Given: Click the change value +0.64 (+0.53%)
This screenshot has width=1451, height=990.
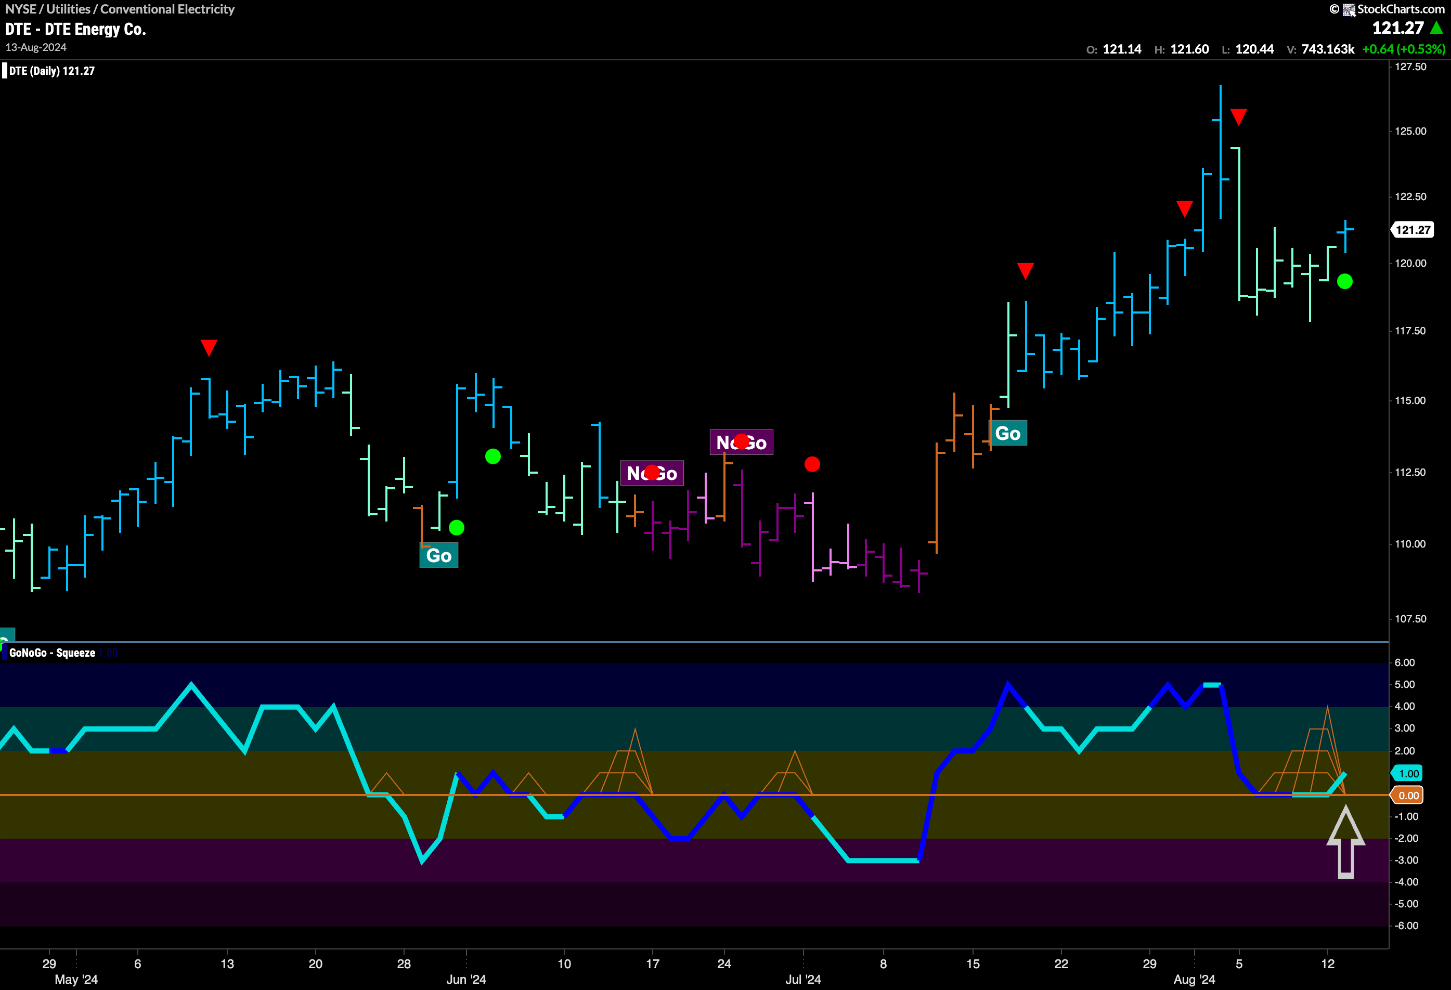Looking at the screenshot, I should tap(1404, 49).
